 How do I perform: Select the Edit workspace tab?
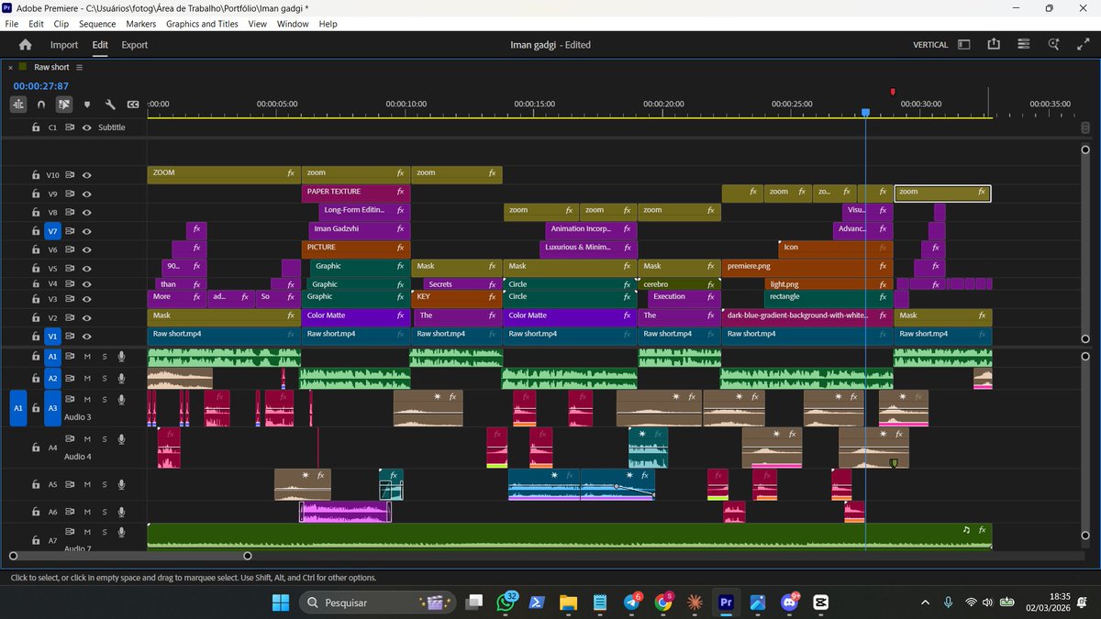pyautogui.click(x=100, y=44)
